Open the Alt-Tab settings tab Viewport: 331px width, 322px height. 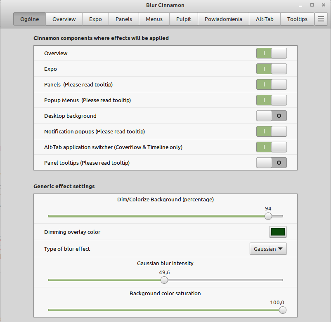coord(265,19)
